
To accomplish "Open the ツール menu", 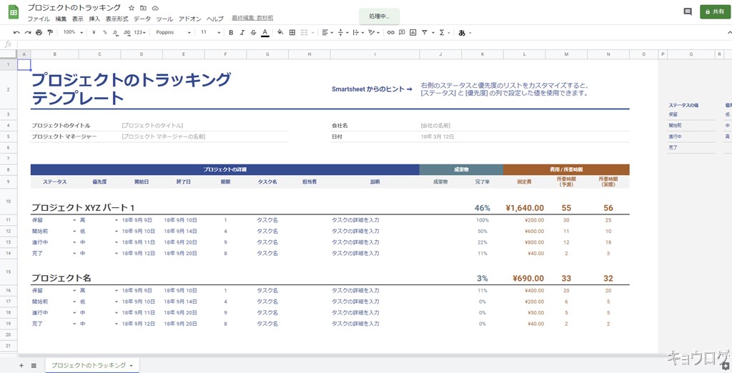I will coord(164,19).
